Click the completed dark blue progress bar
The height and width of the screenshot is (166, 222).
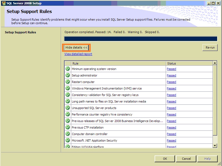141,39
